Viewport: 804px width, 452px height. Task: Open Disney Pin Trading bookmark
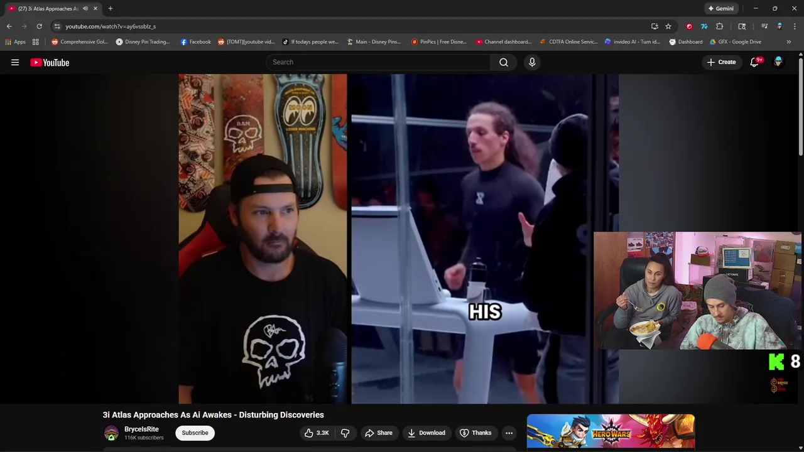(143, 42)
